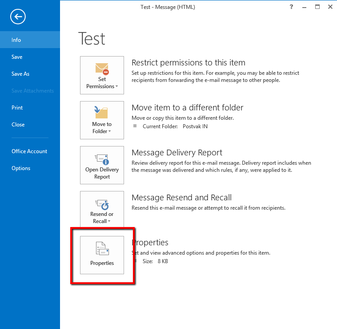Click the Resend or Recall envelope icon
Viewport: 337px width, 329px height.
tap(102, 204)
